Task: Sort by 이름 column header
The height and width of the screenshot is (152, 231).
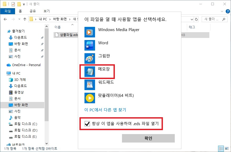Action: (58, 27)
